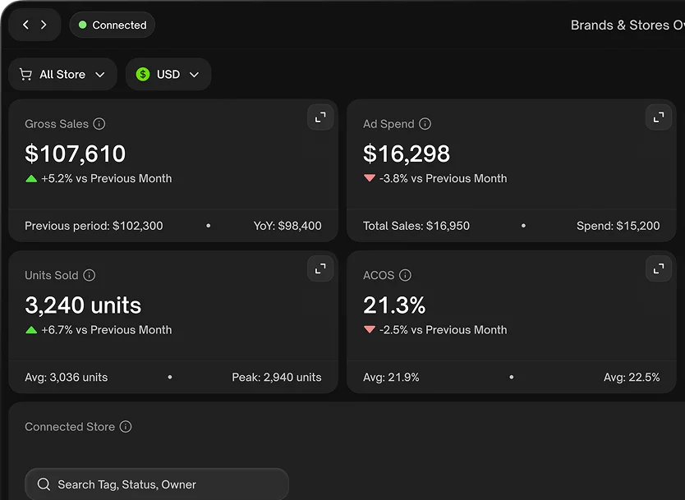
Task: Click the Connected Store heading
Action: tap(70, 427)
